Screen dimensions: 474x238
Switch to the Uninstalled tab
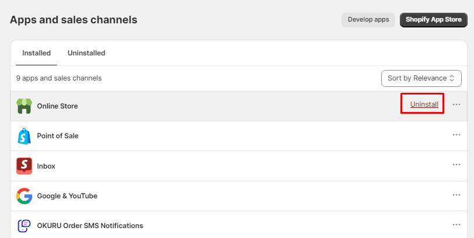click(86, 53)
